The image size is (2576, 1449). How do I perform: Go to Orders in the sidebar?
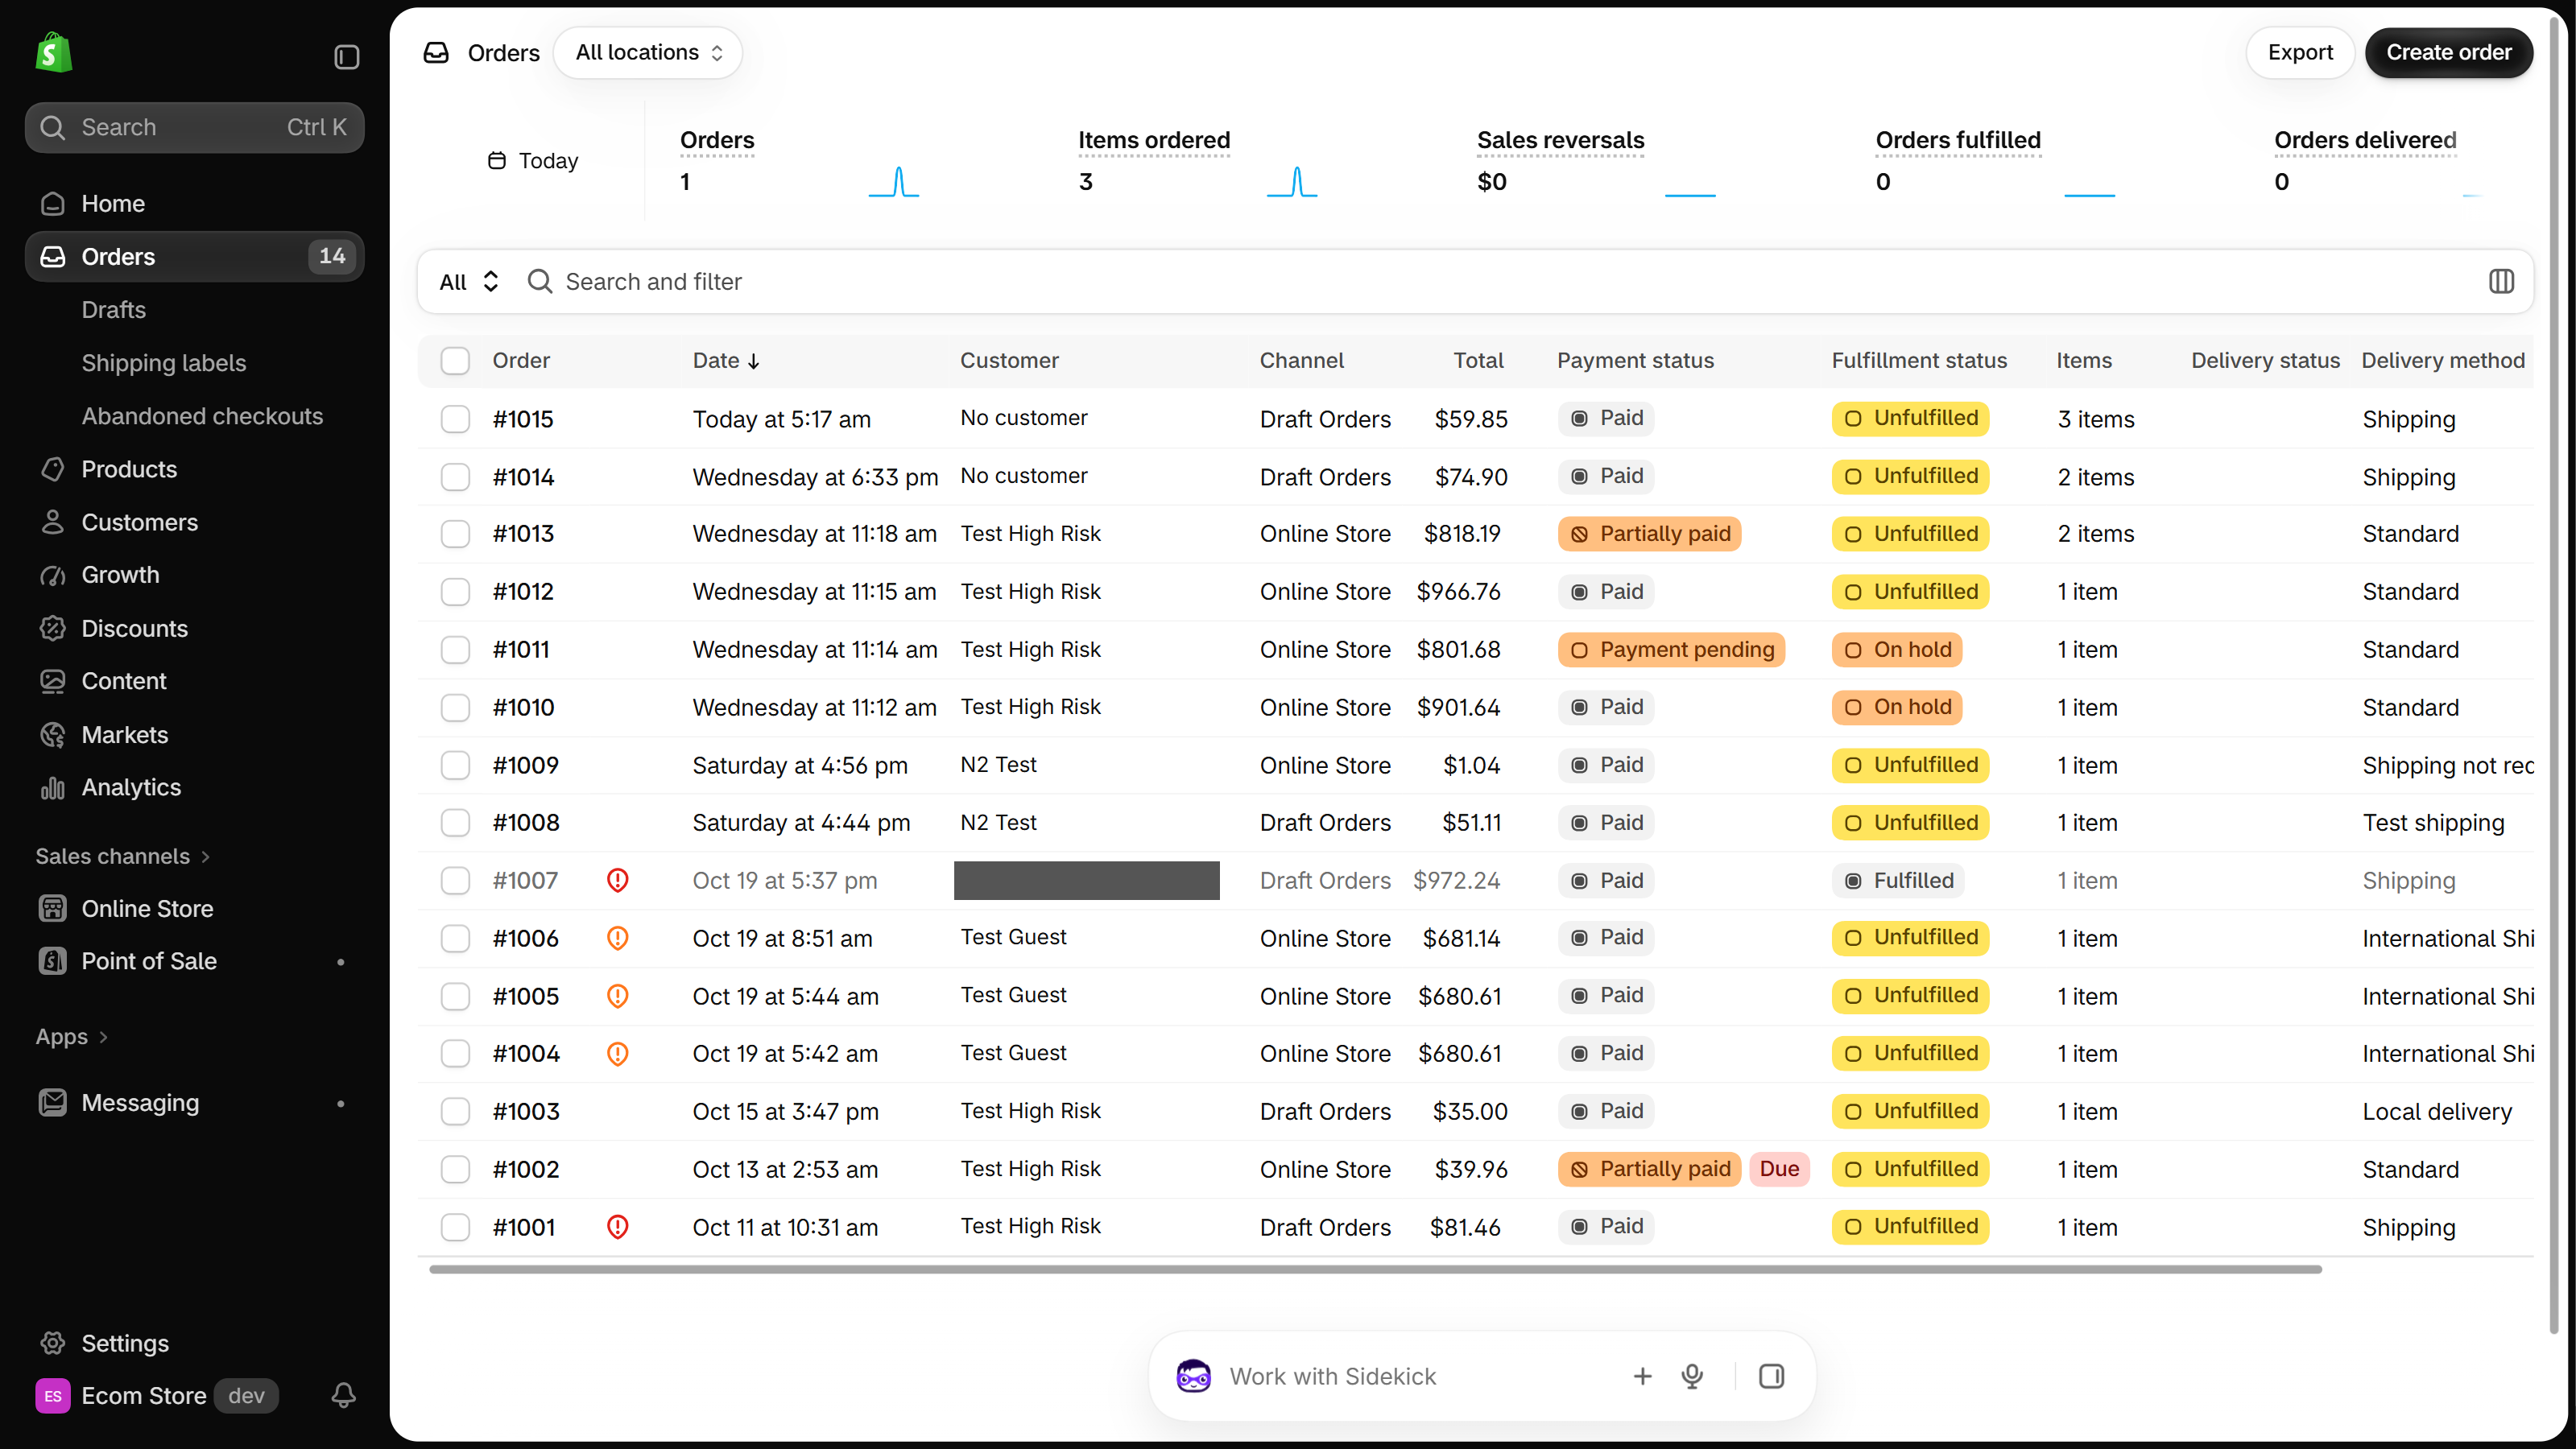pyautogui.click(x=194, y=257)
